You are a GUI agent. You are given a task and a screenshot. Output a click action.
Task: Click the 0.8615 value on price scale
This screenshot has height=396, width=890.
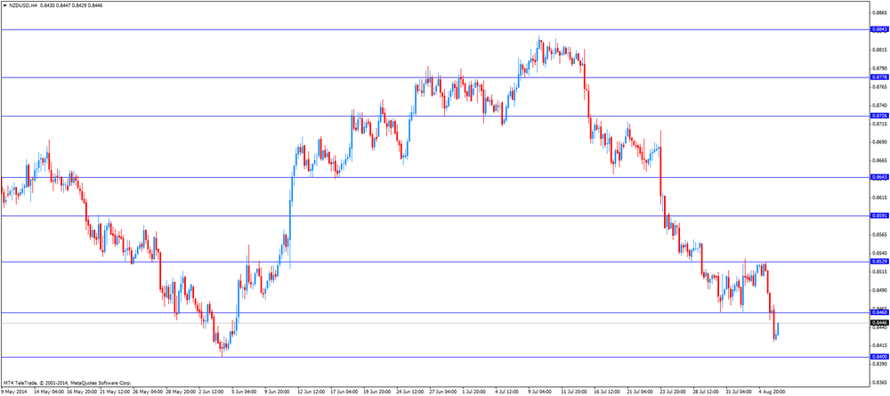coord(880,198)
